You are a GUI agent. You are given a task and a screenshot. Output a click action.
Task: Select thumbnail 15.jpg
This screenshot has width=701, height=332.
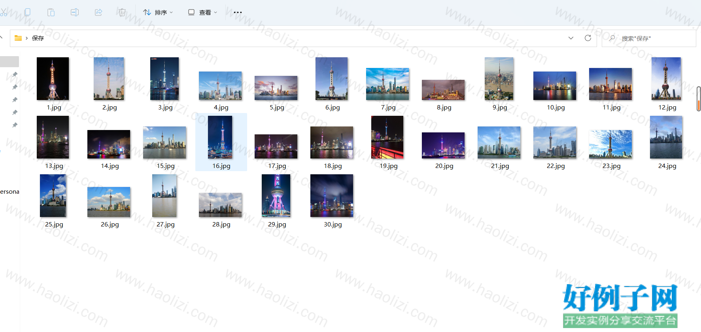[x=164, y=143]
